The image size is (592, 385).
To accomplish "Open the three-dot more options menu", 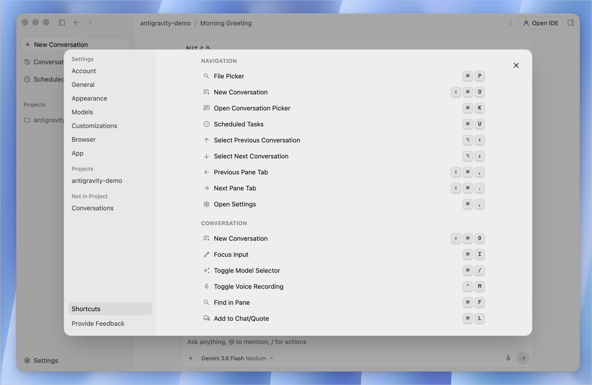I will (510, 23).
